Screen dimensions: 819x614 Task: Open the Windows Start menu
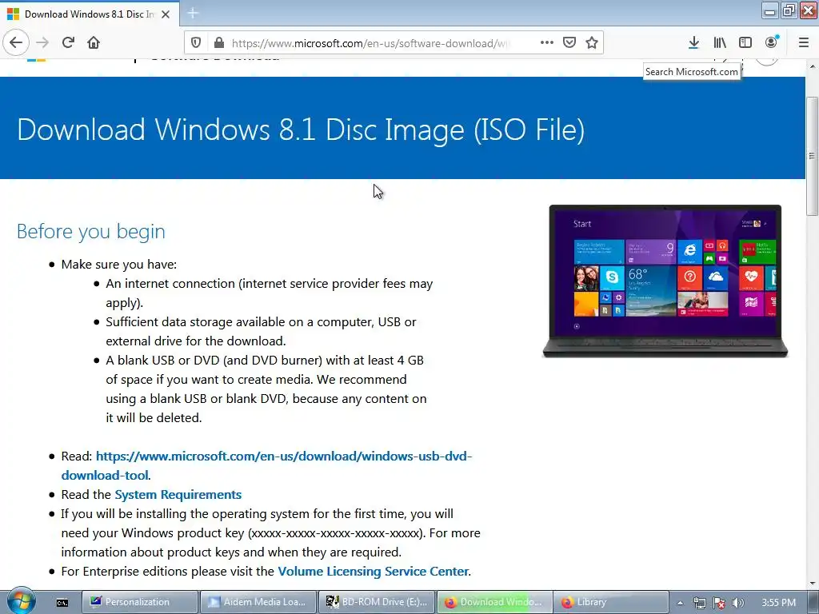tap(21, 602)
